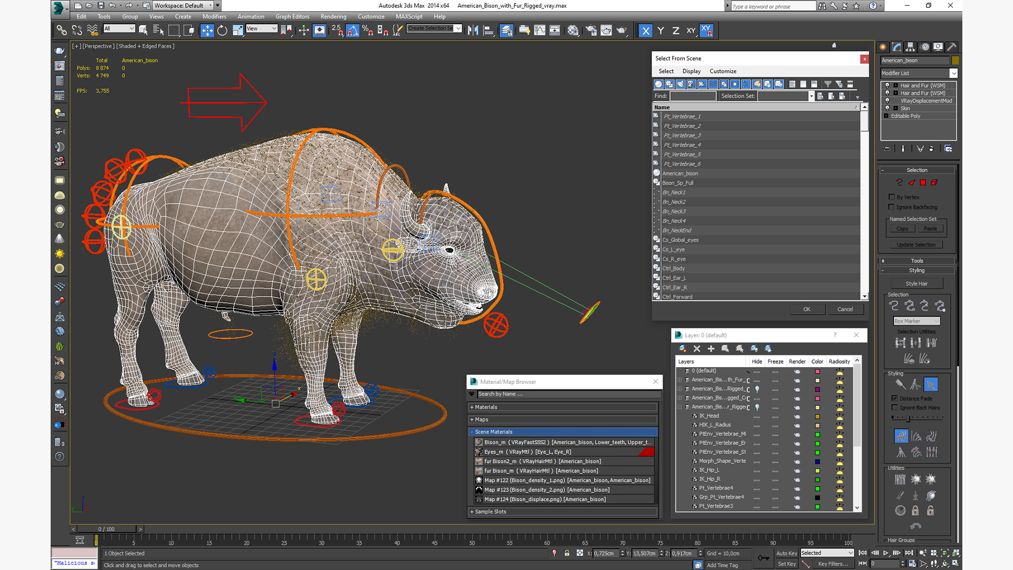1013x570 pixels.
Task: Toggle Skin modifier lightbulb visibility
Action: point(887,108)
